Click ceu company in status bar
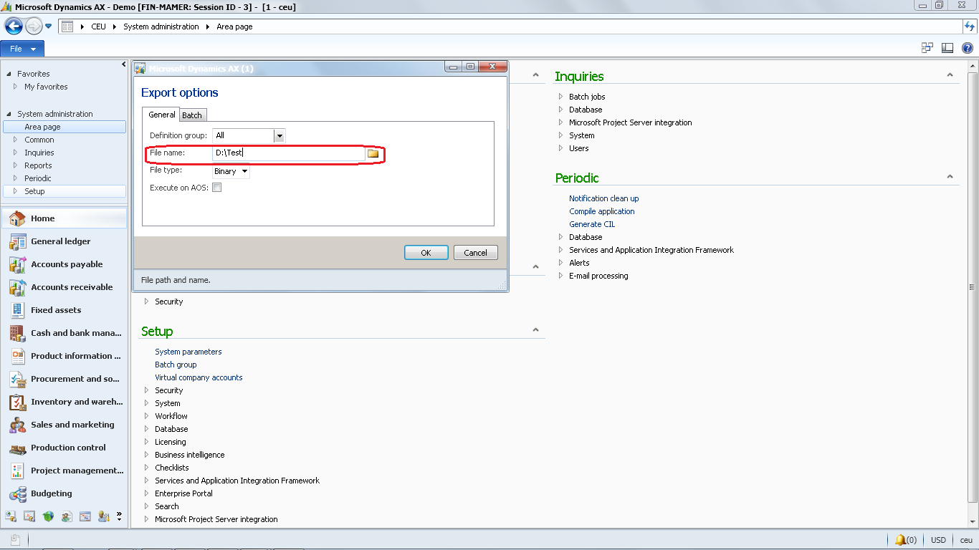Image resolution: width=979 pixels, height=550 pixels. pyautogui.click(x=966, y=540)
